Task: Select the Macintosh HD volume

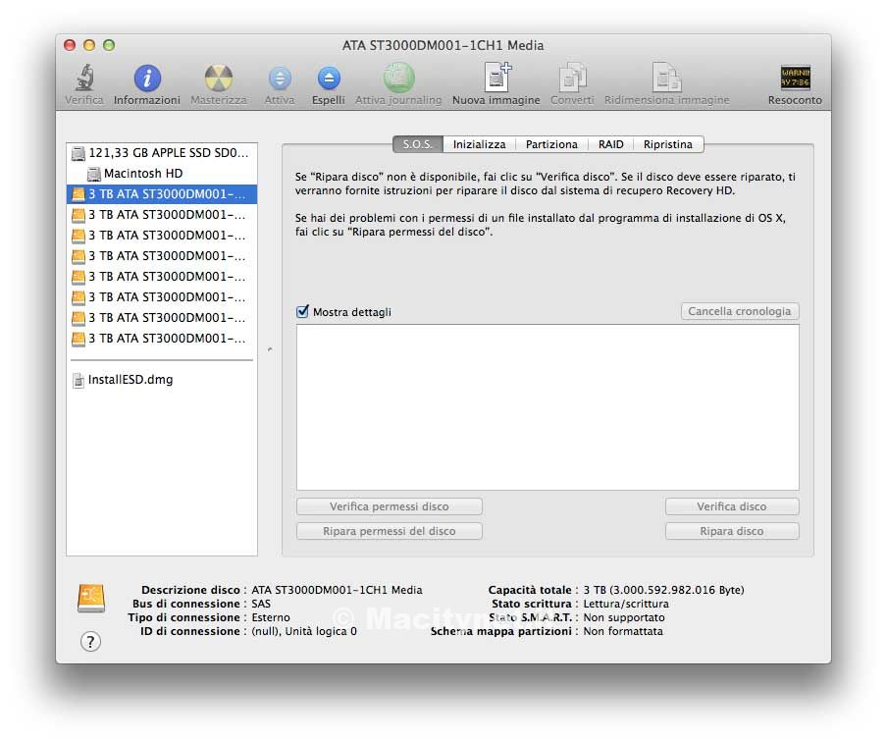Action: click(x=162, y=173)
